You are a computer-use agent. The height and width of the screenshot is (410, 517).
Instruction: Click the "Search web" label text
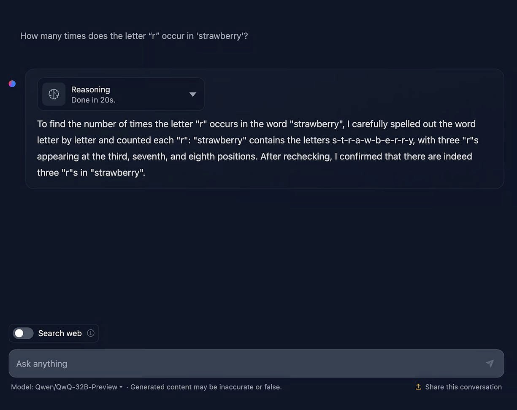(x=60, y=333)
